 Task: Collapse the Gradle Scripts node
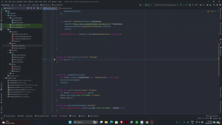4,78
